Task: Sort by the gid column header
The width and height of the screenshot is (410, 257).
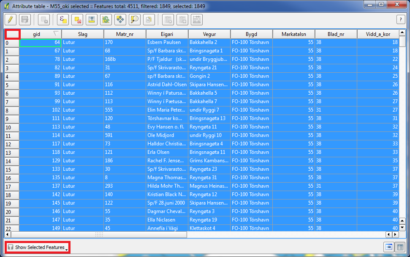Action: tap(41, 34)
